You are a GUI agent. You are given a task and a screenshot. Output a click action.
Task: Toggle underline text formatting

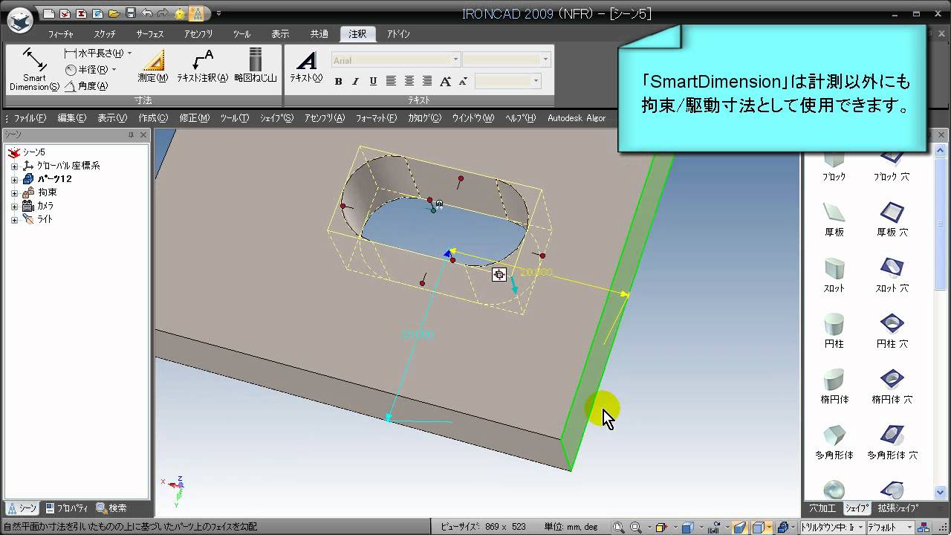click(x=373, y=81)
